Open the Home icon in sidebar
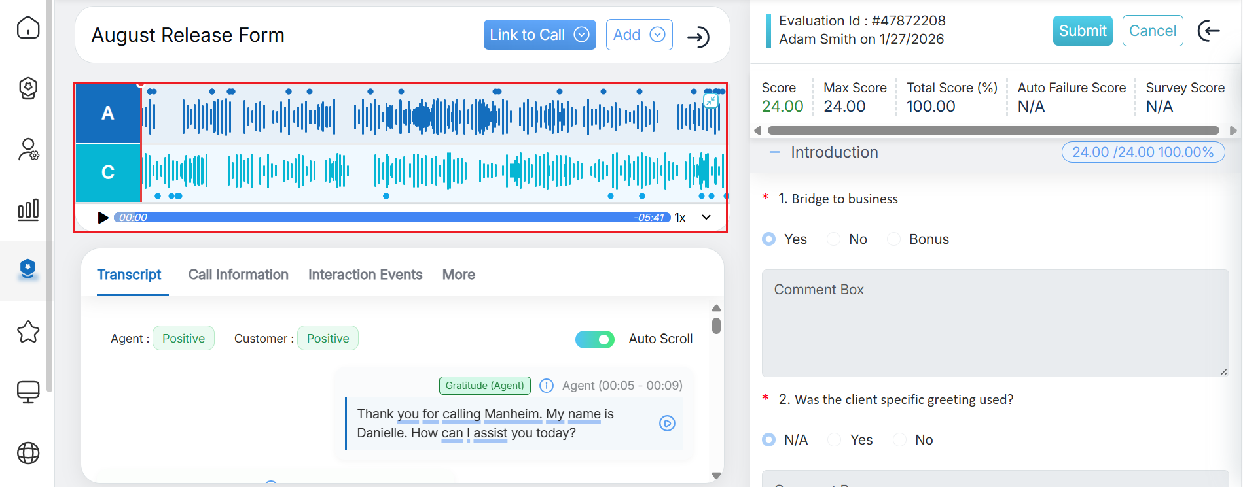This screenshot has height=487, width=1243. (x=28, y=27)
